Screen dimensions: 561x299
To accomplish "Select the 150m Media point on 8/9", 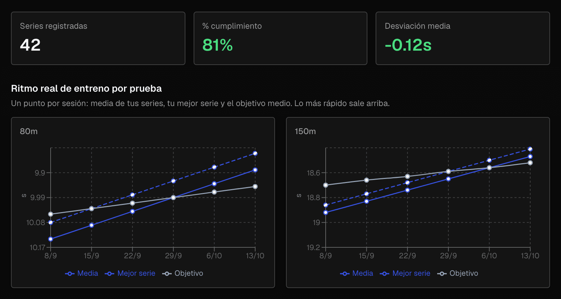I will 326,213.
